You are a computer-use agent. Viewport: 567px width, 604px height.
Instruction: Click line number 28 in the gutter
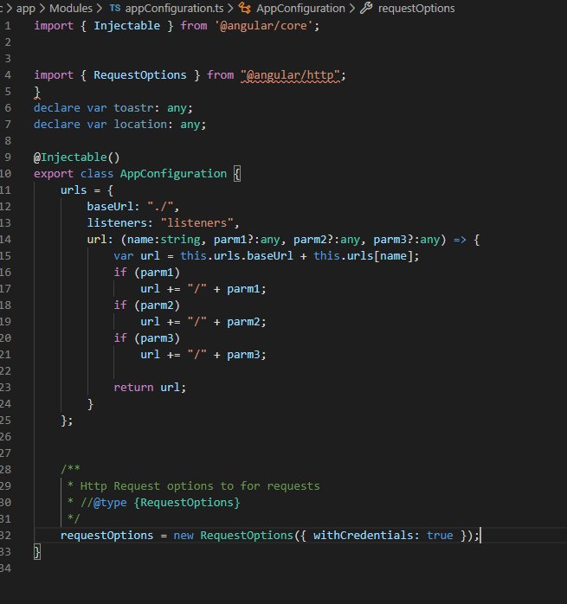pos(5,470)
